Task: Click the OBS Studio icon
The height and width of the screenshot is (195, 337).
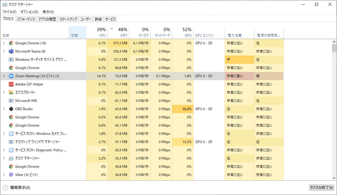Action: [11, 109]
